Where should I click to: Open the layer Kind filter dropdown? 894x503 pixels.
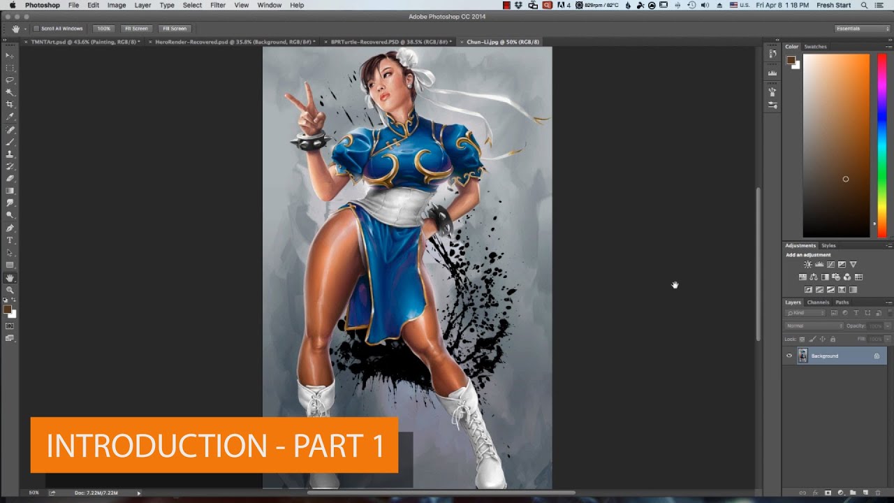[x=805, y=313]
